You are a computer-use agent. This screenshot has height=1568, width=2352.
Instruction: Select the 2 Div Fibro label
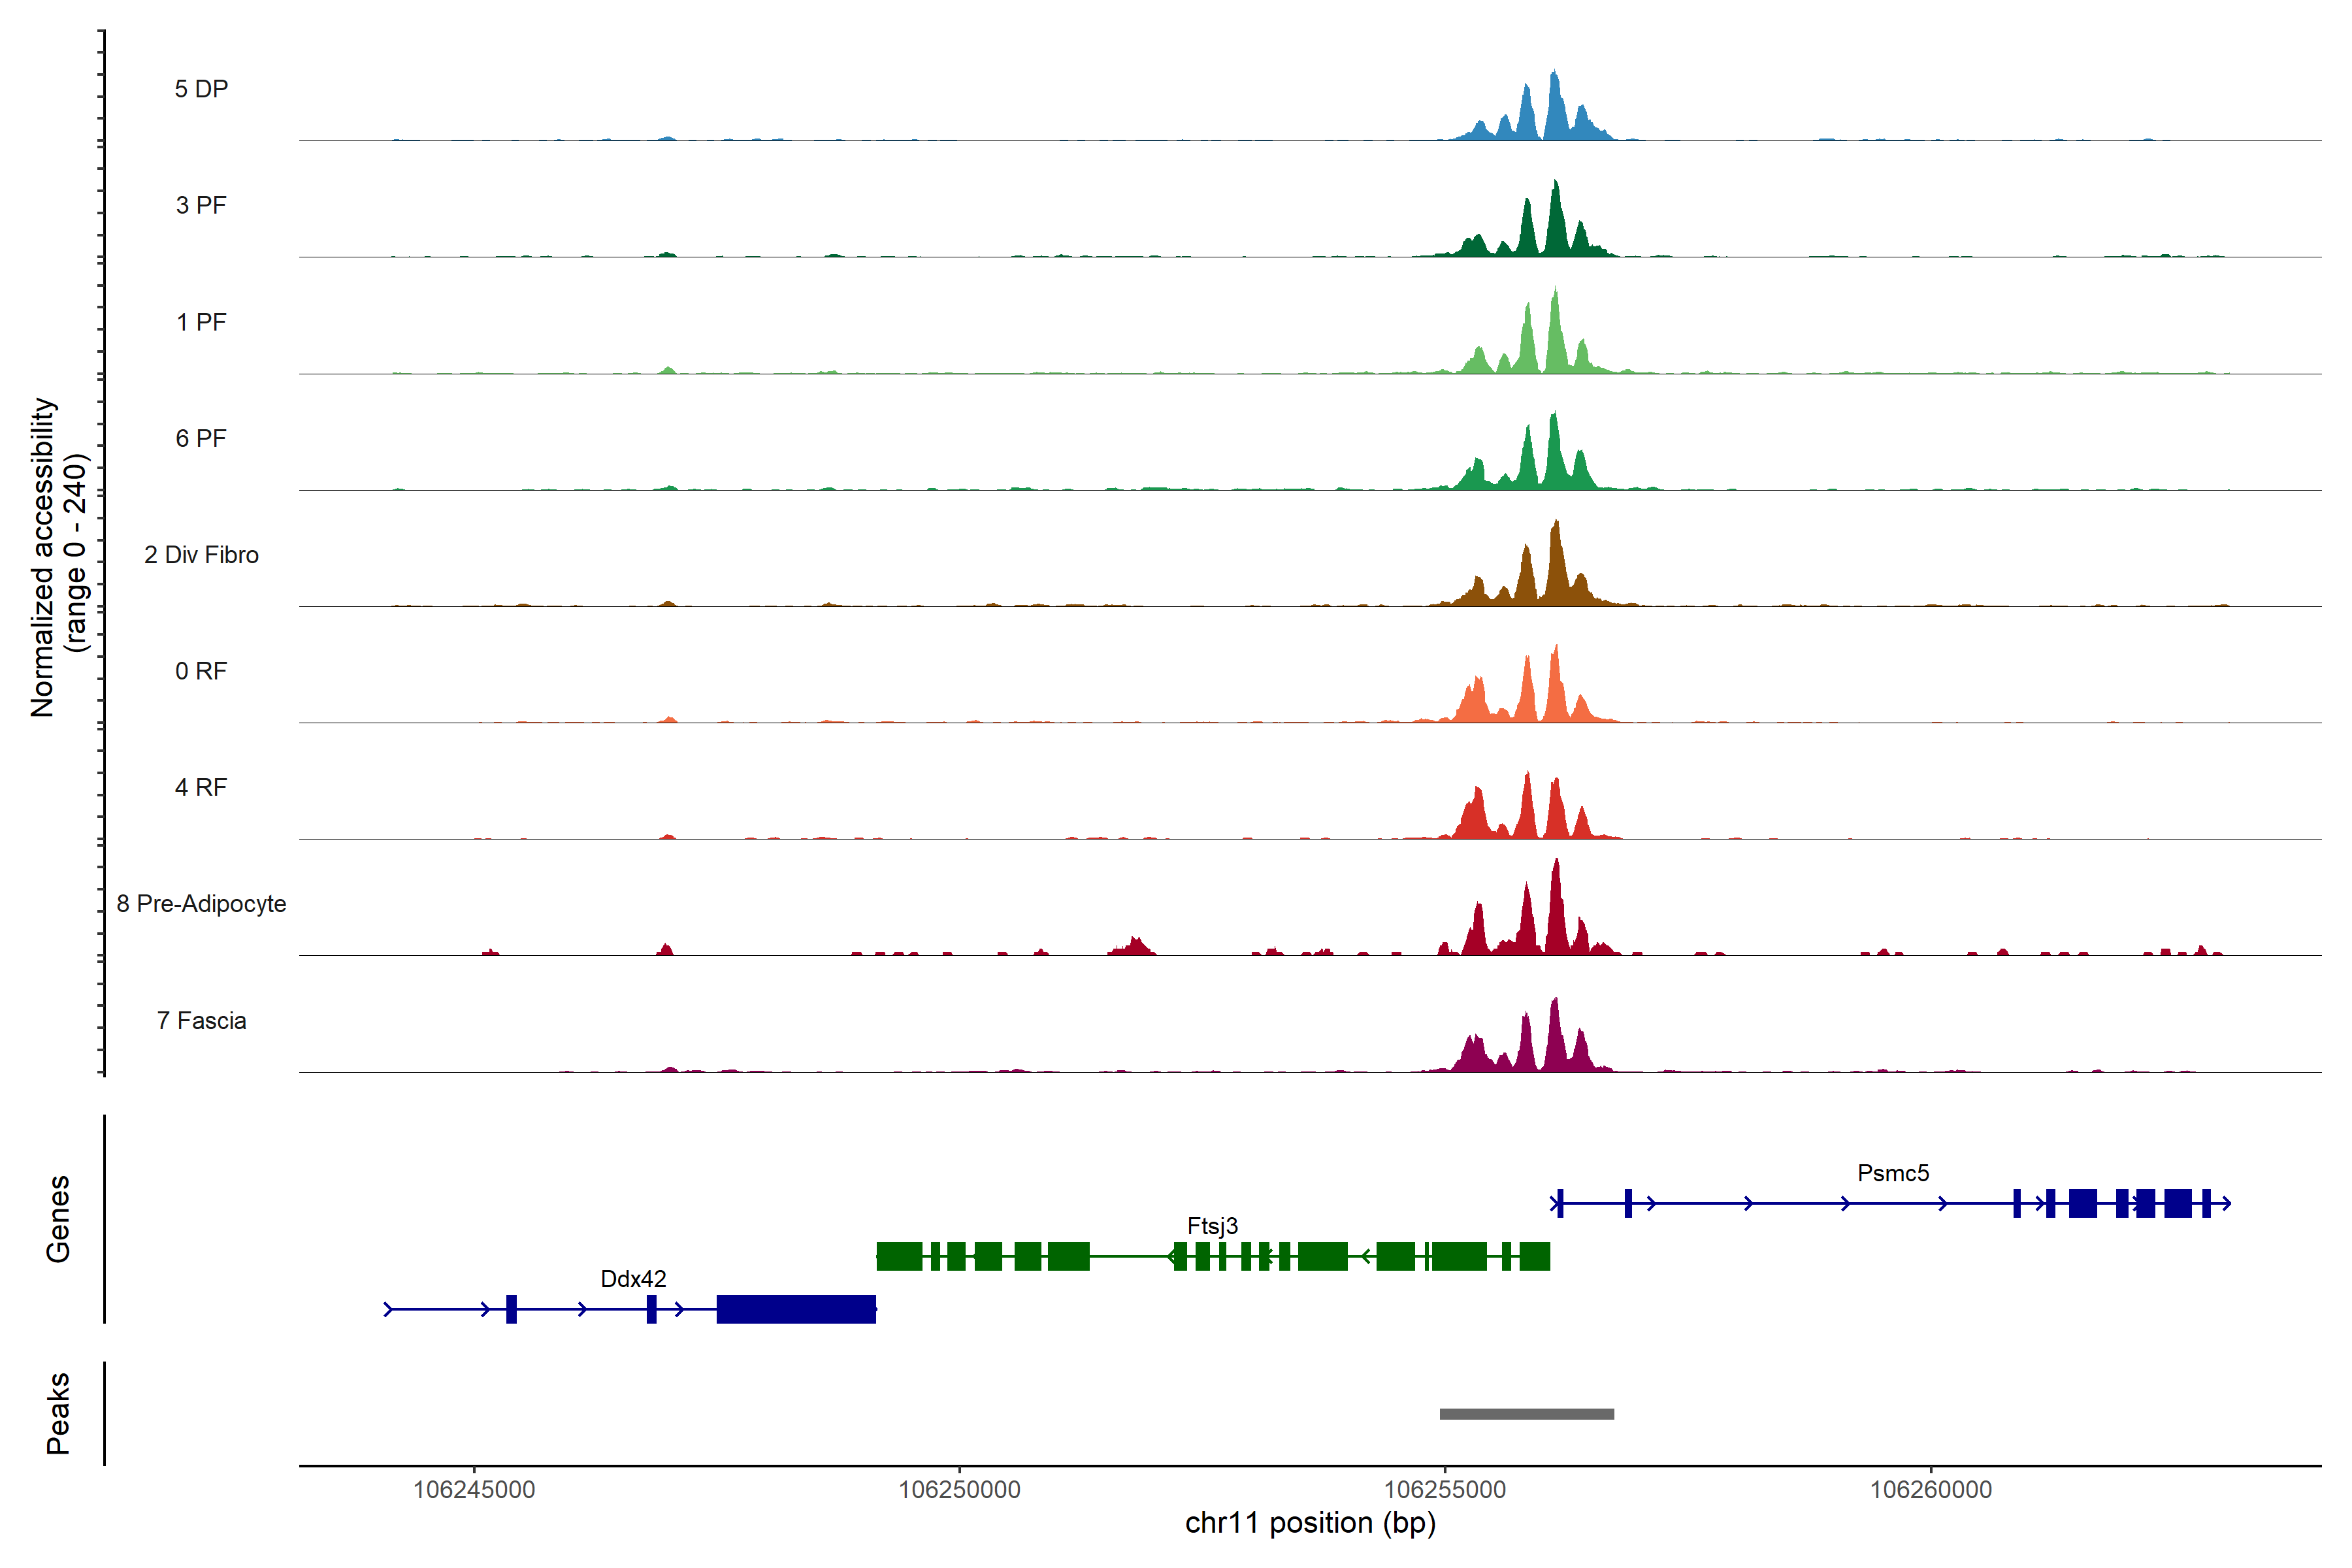pyautogui.click(x=201, y=555)
